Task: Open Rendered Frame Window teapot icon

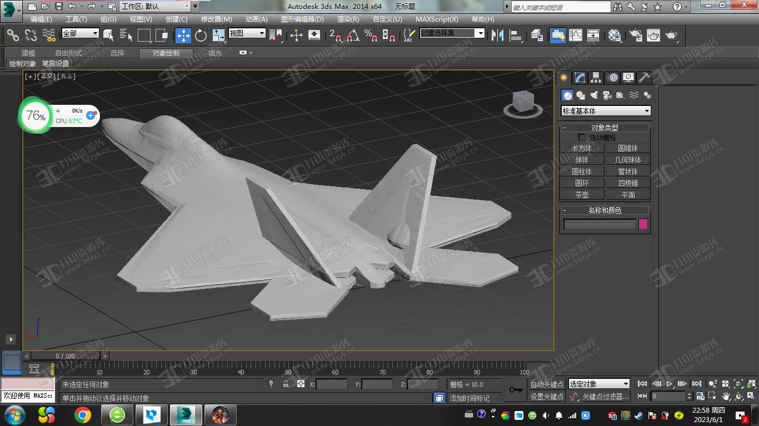Action: click(653, 35)
